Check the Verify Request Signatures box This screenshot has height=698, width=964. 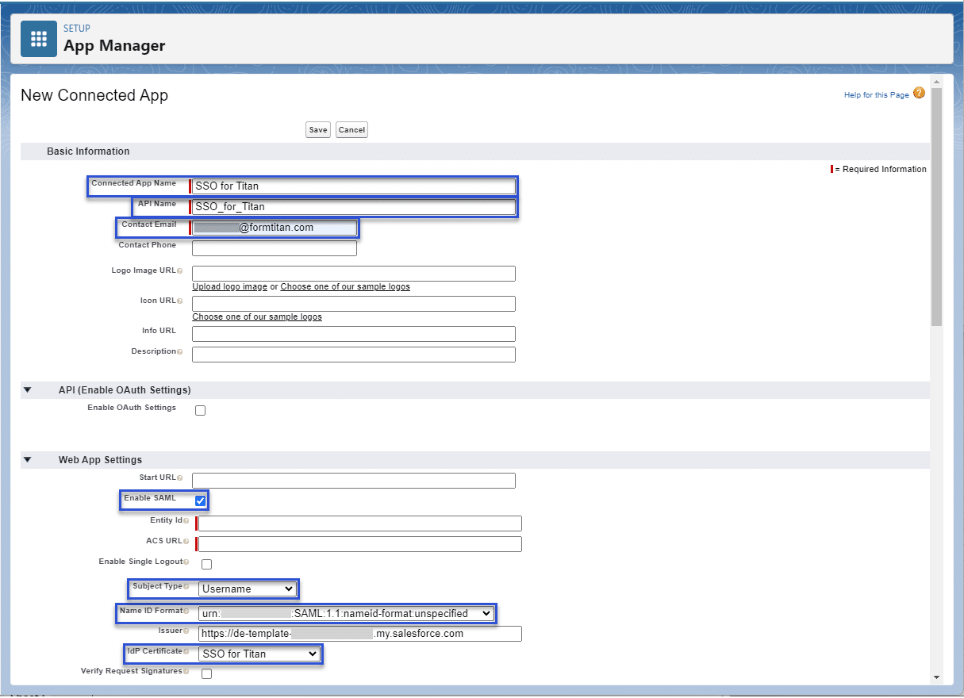pos(206,673)
